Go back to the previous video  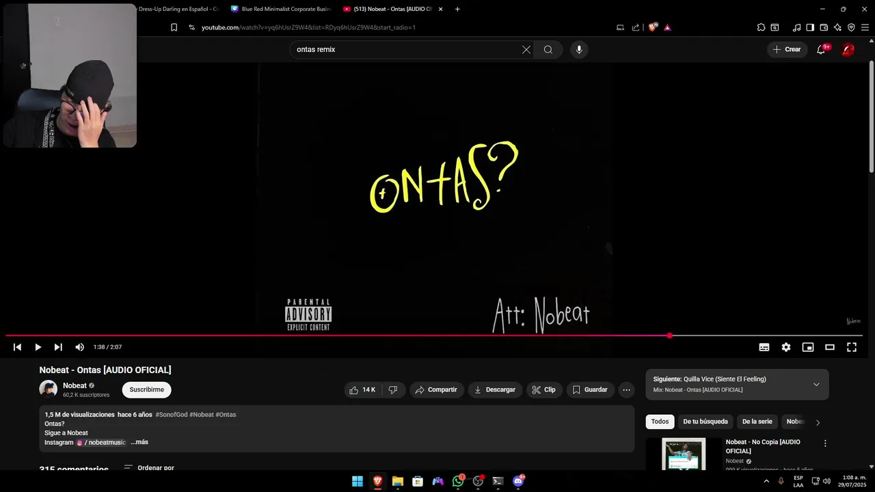pyautogui.click(x=17, y=347)
